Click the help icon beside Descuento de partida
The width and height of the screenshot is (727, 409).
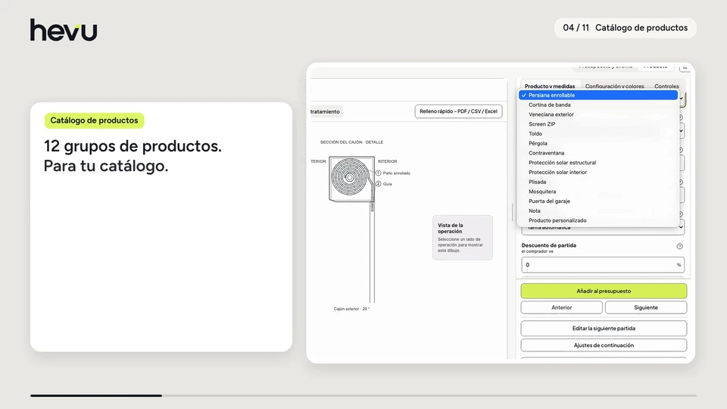pyautogui.click(x=680, y=246)
